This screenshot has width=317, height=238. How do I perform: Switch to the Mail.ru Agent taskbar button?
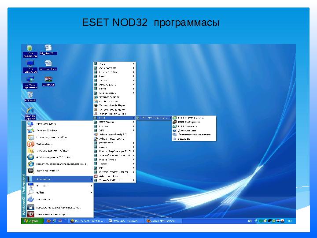(87, 221)
